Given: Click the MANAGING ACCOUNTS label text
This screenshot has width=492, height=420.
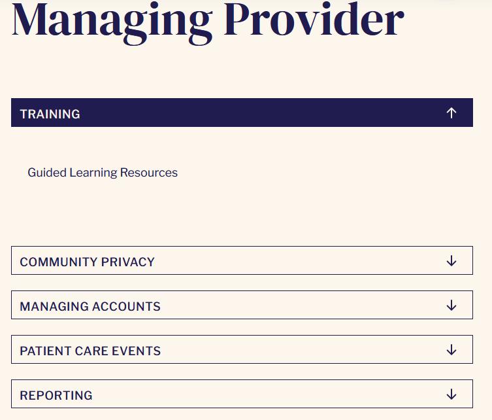Looking at the screenshot, I should coord(90,307).
